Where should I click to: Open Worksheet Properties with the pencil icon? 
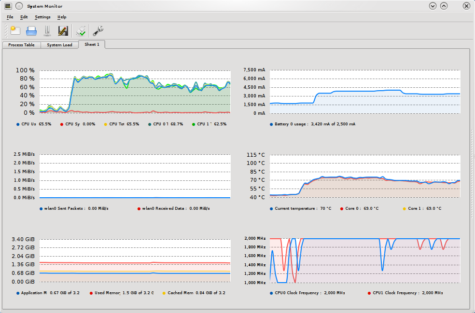tap(63, 31)
